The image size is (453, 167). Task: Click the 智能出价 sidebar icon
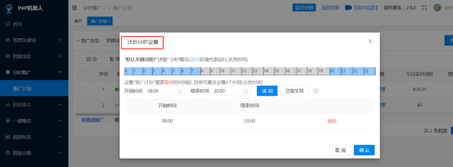point(8,56)
